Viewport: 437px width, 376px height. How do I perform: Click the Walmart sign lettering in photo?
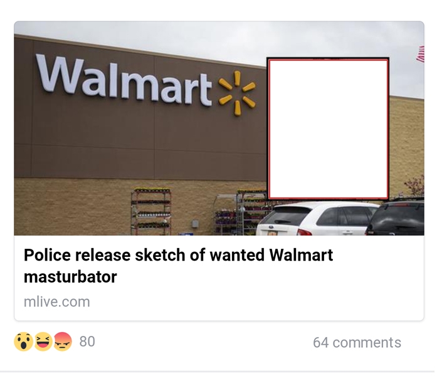124,80
